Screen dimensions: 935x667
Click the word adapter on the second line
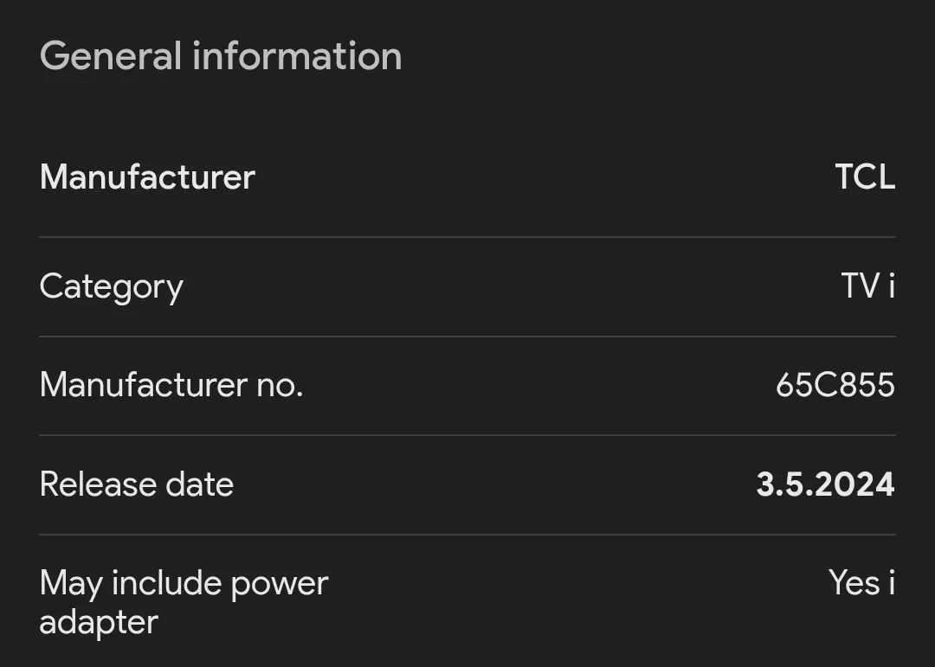(x=99, y=623)
